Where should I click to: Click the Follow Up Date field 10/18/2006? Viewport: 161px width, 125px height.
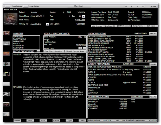pos(107,121)
